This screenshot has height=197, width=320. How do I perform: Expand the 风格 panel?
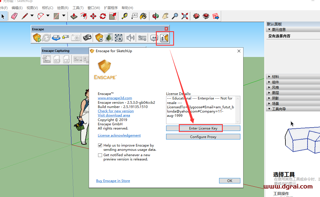pos(269,87)
